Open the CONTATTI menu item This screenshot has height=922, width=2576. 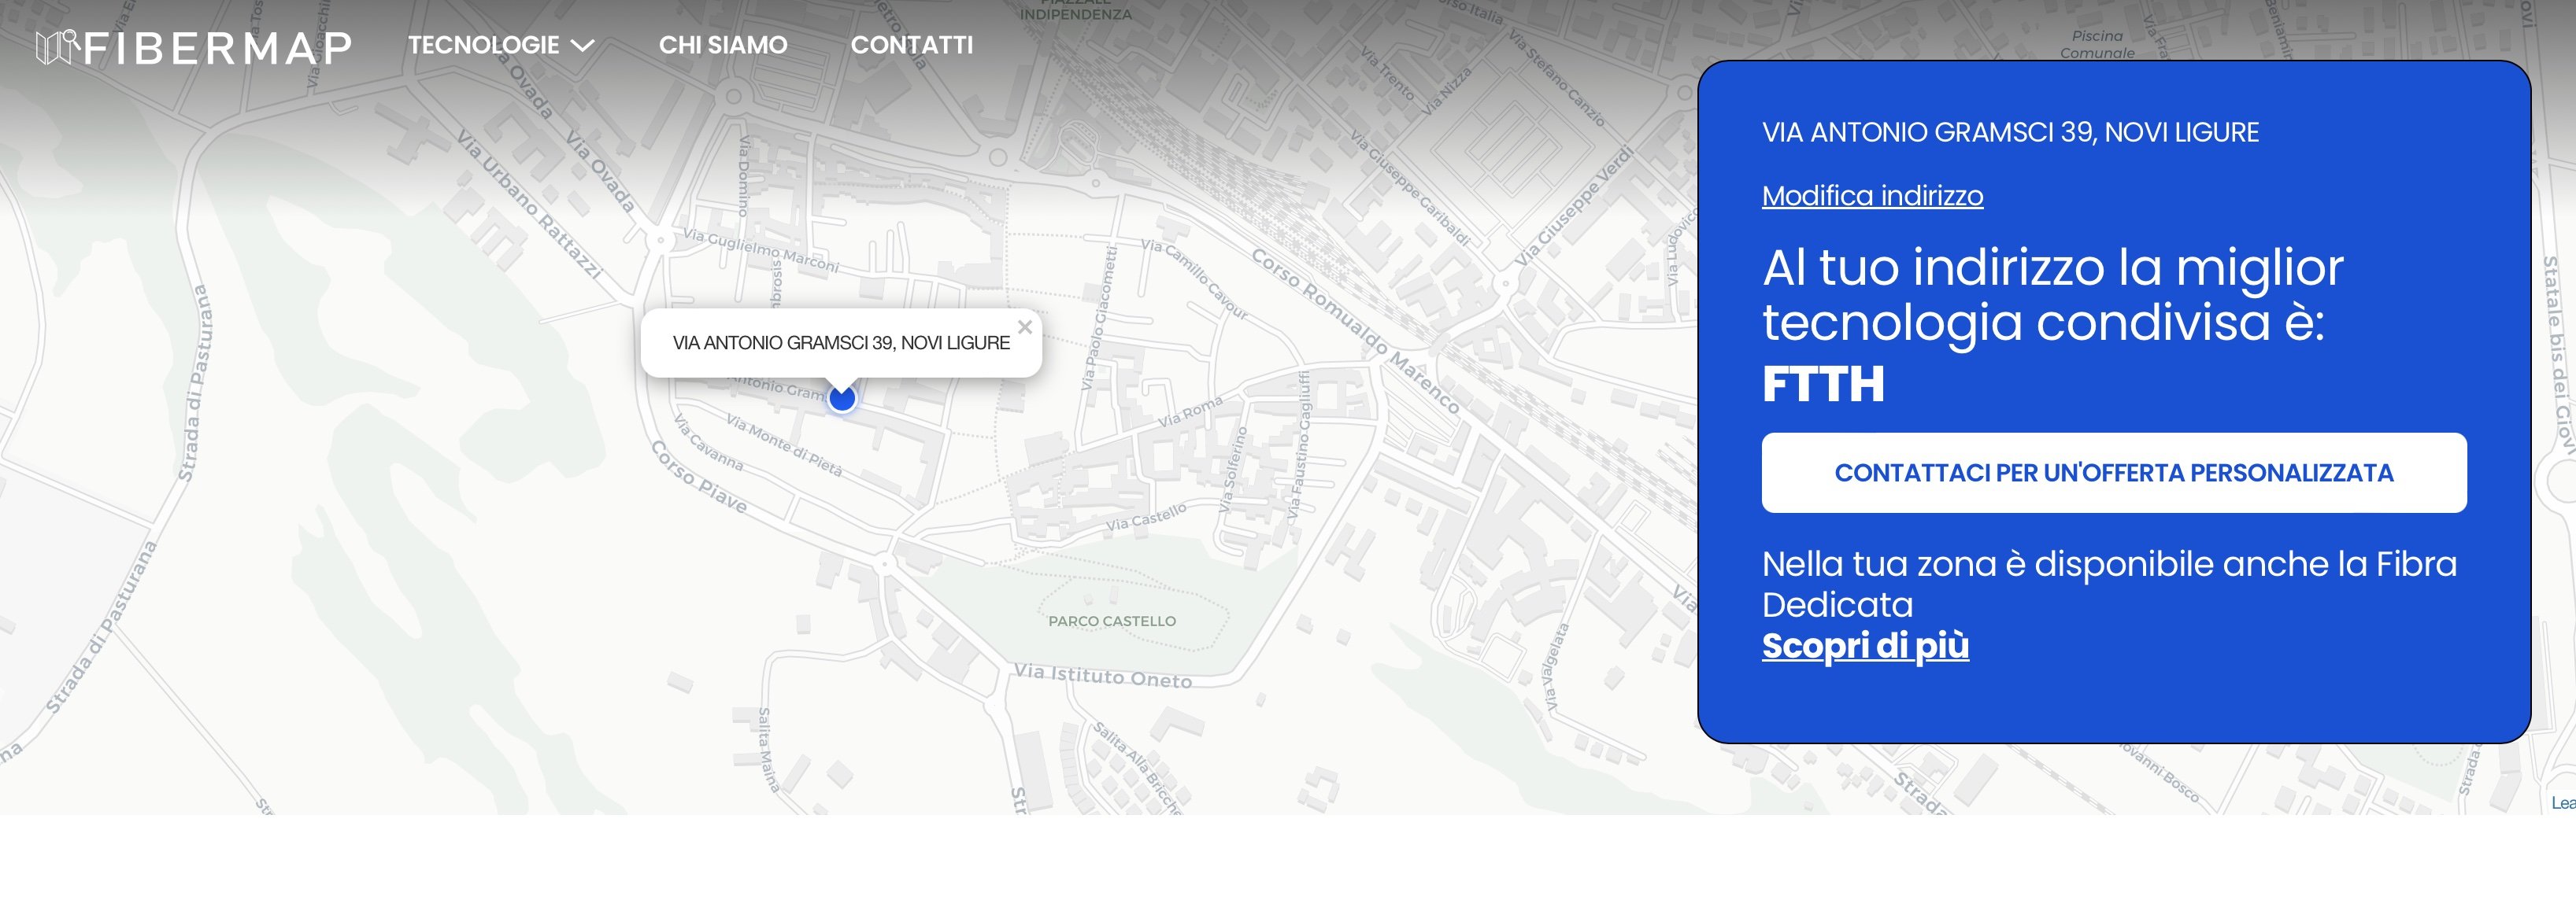coord(911,45)
